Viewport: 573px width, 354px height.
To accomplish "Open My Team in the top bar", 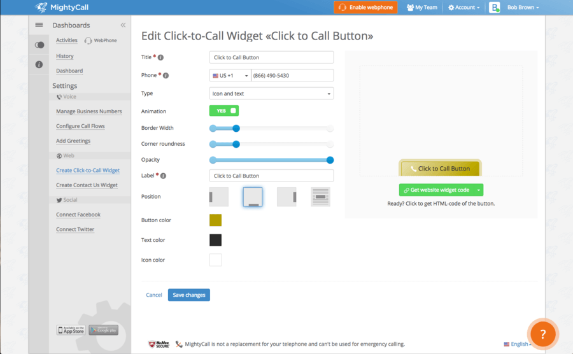I will [x=422, y=7].
